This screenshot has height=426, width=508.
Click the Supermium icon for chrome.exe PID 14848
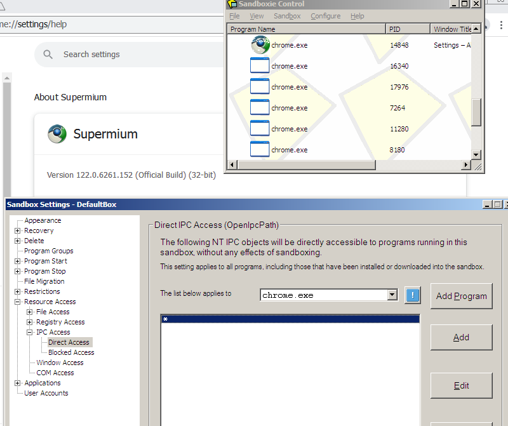click(260, 45)
